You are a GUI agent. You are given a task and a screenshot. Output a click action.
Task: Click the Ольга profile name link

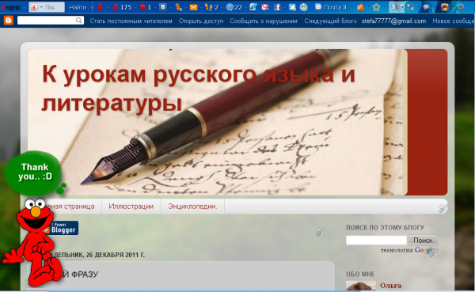pyautogui.click(x=391, y=286)
